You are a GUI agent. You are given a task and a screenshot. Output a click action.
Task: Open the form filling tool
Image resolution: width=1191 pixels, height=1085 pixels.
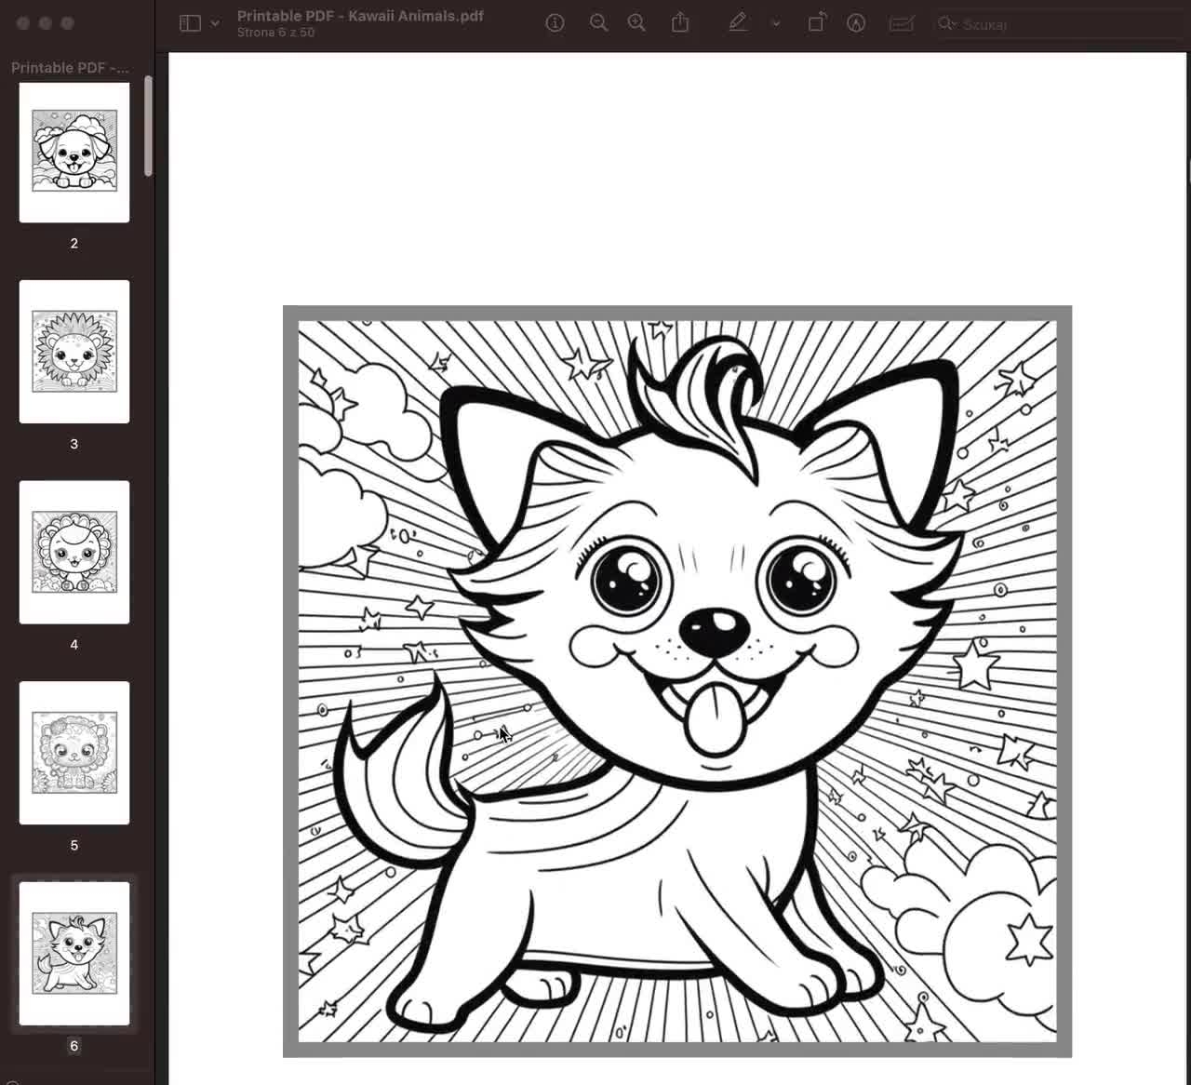(x=901, y=23)
